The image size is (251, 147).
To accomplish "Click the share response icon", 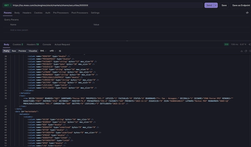I will click(250, 44).
